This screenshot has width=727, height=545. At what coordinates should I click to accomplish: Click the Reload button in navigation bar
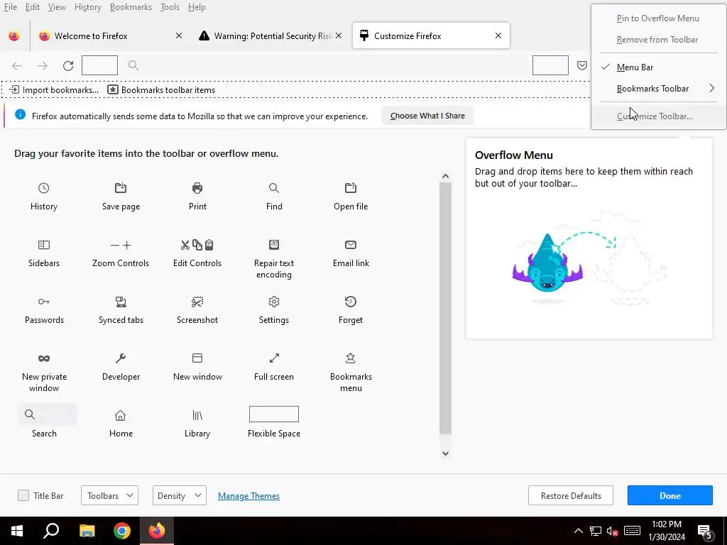pyautogui.click(x=68, y=66)
